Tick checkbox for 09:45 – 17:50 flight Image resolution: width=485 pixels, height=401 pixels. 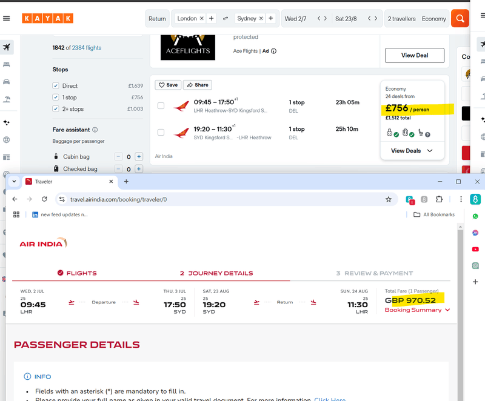(x=161, y=105)
